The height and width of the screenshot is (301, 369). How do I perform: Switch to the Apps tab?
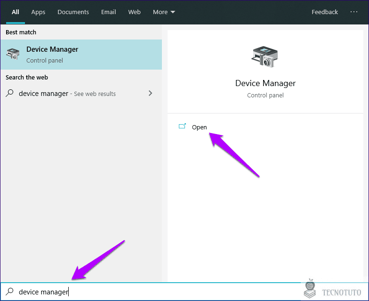(x=38, y=12)
